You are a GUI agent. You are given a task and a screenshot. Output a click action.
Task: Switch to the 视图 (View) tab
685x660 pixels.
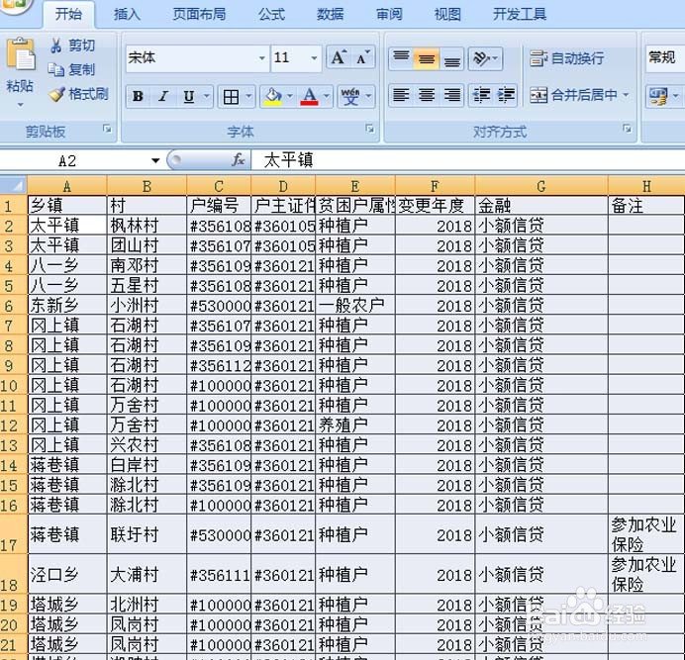tap(447, 14)
